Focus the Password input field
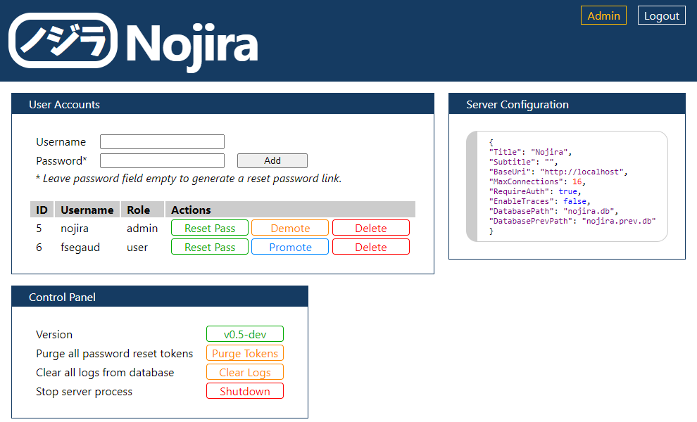 [162, 160]
